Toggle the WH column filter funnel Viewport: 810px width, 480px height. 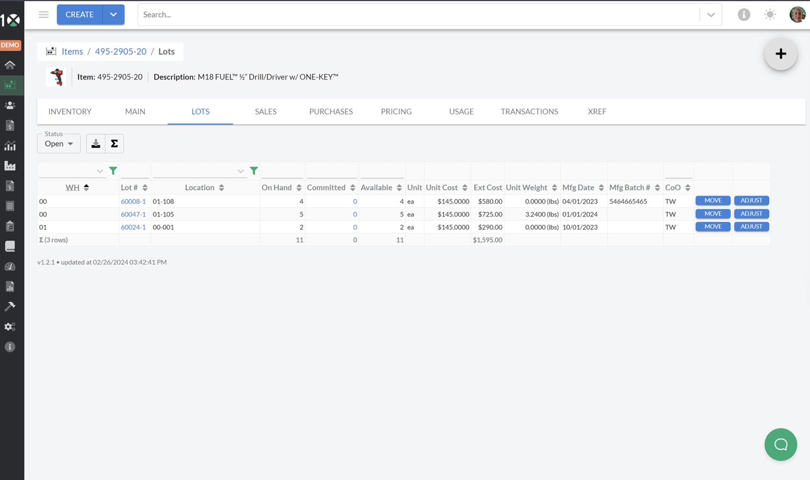pos(113,171)
